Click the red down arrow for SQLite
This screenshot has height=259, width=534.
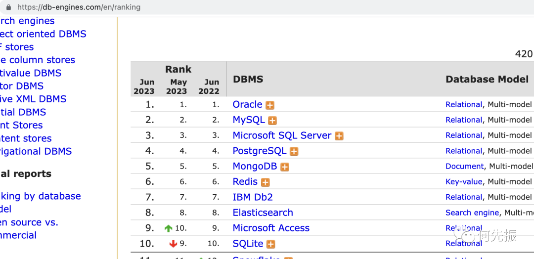[x=173, y=244]
